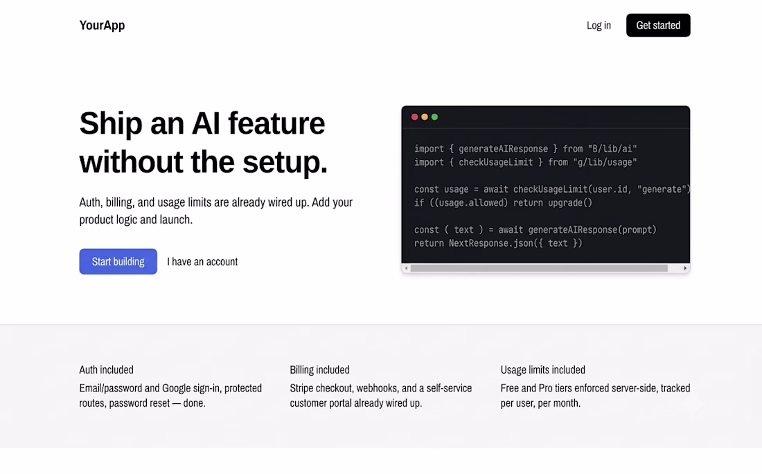Image resolution: width=762 pixels, height=474 pixels.
Task: Click the Ship an AI feature headline
Action: tap(204, 142)
